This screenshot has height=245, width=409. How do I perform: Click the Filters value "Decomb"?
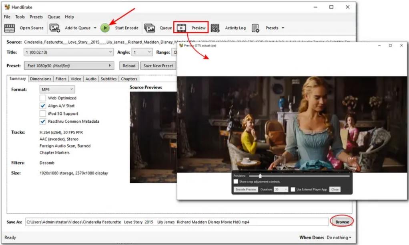pos(47,163)
